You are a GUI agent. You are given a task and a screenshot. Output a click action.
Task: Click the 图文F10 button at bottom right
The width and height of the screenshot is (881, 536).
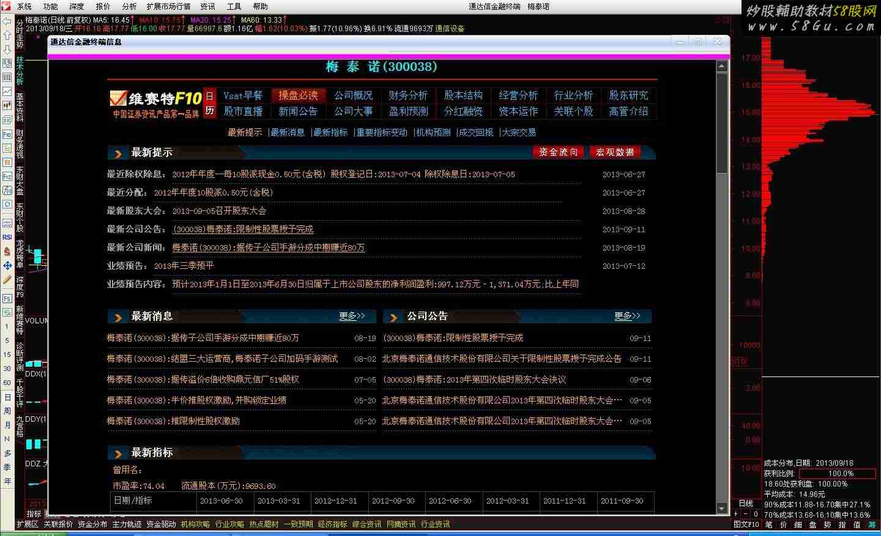[x=746, y=524]
